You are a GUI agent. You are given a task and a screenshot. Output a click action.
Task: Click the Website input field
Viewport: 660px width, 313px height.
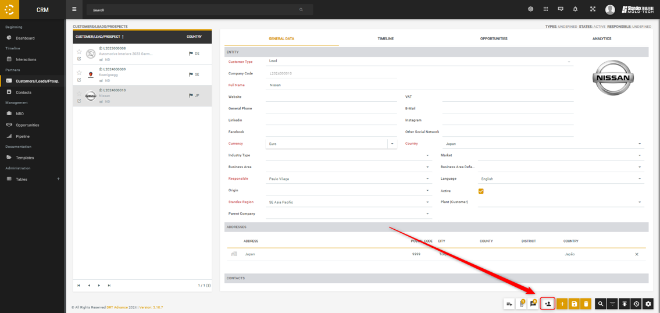(331, 97)
